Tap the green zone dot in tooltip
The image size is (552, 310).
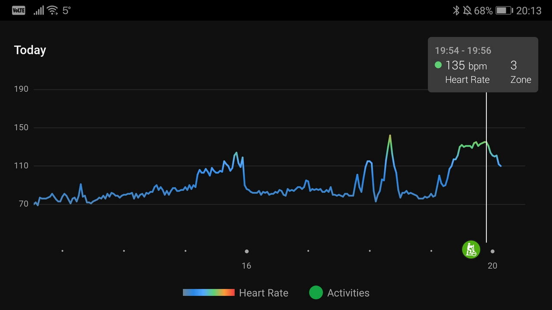pyautogui.click(x=438, y=65)
